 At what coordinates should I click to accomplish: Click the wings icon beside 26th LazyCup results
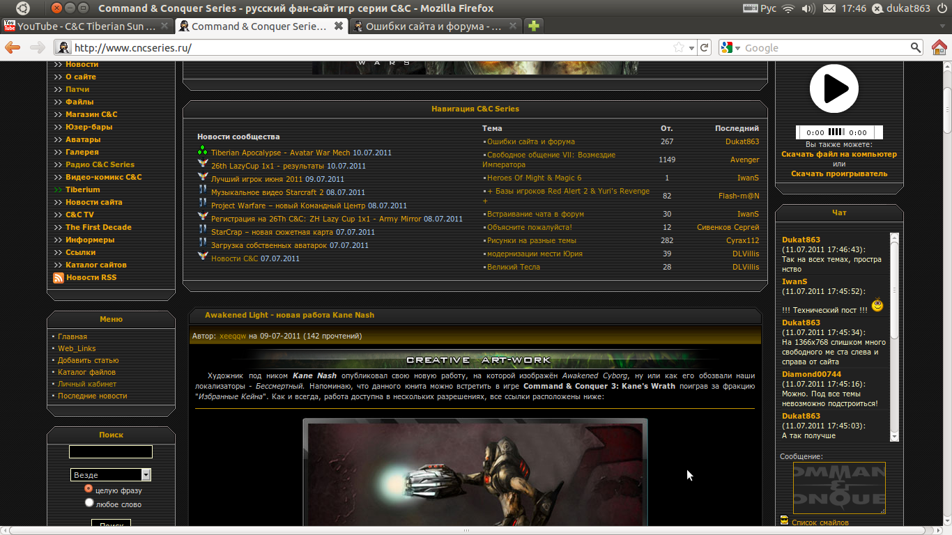(202, 165)
